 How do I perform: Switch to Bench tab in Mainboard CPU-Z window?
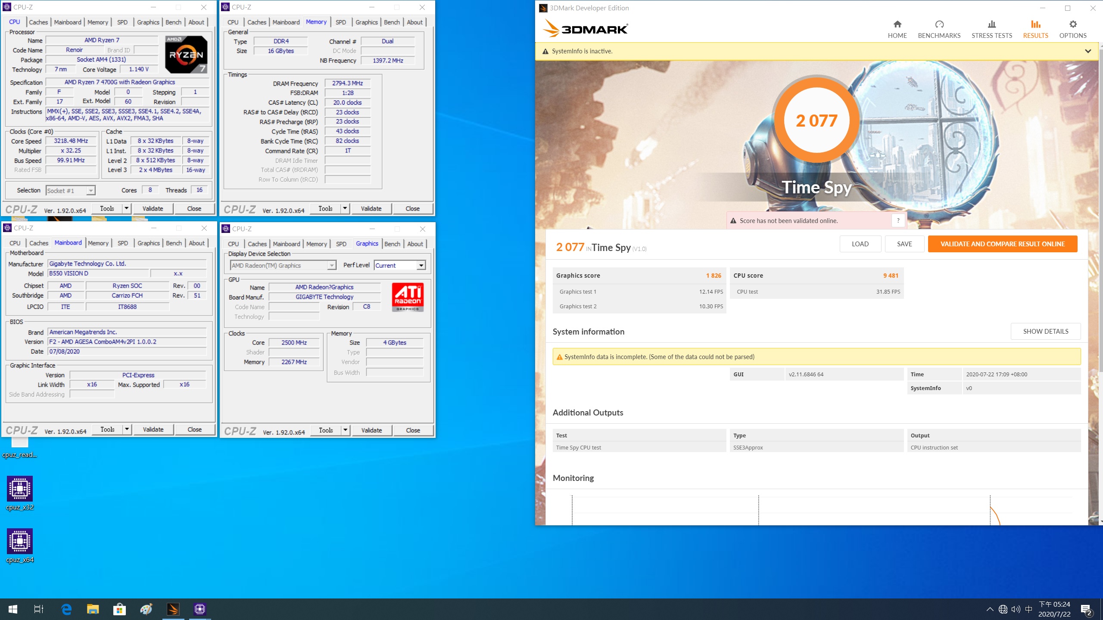(174, 243)
